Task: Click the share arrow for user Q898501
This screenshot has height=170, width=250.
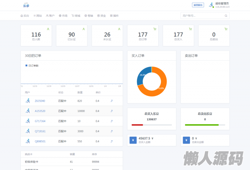Action: (x=112, y=141)
